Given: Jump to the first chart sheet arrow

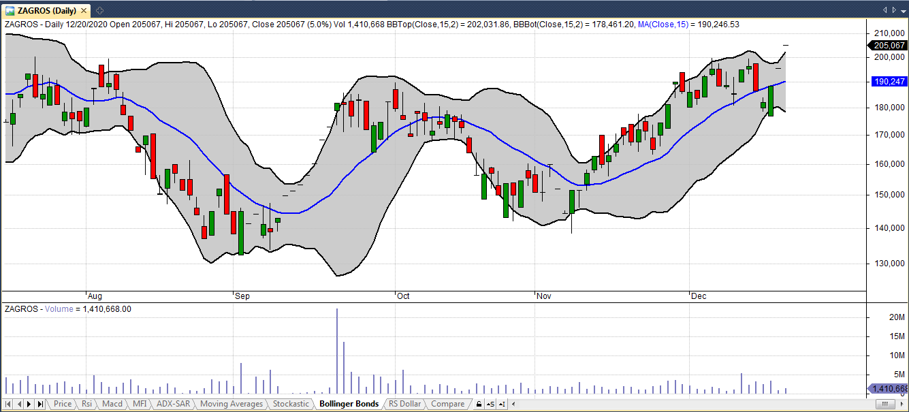Looking at the screenshot, I should pyautogui.click(x=7, y=405).
